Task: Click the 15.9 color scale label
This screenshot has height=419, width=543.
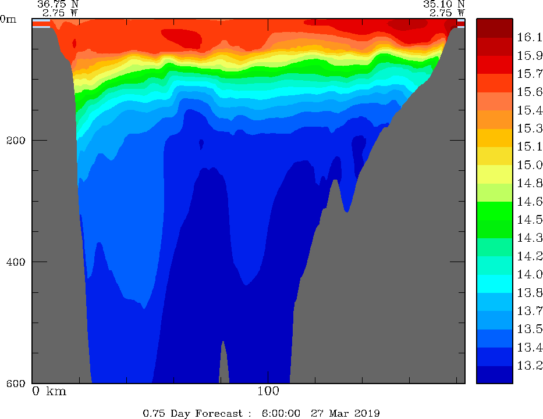Action: [530, 55]
